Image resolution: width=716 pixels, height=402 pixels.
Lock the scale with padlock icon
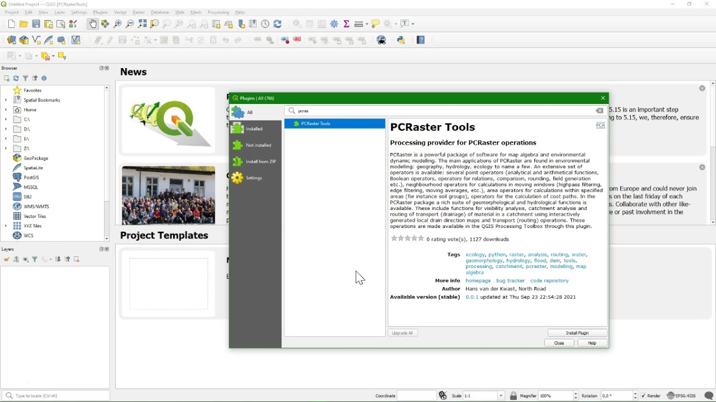514,396
